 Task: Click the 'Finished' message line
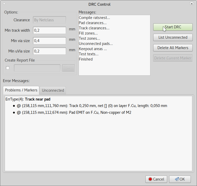tap(86, 59)
